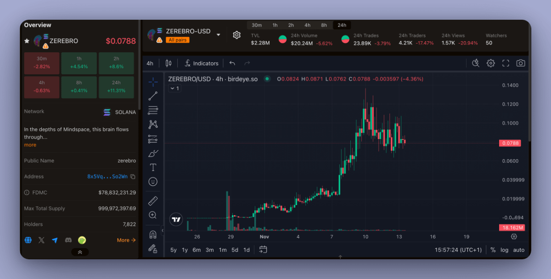Open the ZEREBRO-USD pair dropdown
The height and width of the screenshot is (279, 551).
tap(219, 34)
